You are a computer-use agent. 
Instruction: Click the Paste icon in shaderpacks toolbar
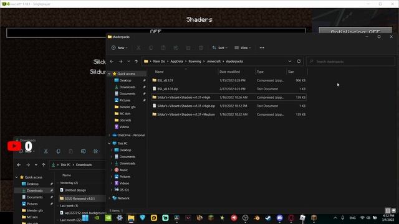[163, 48]
